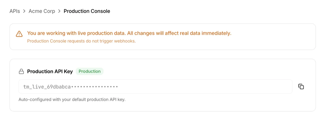The image size is (325, 116).
Task: Click the green Production badge
Action: (x=89, y=72)
